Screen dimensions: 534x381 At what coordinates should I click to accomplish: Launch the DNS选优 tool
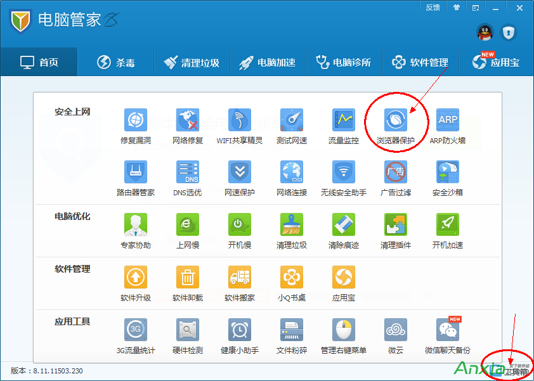coord(188,178)
